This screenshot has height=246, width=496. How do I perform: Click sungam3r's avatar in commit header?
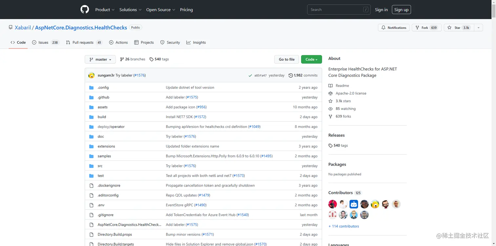coord(92,75)
